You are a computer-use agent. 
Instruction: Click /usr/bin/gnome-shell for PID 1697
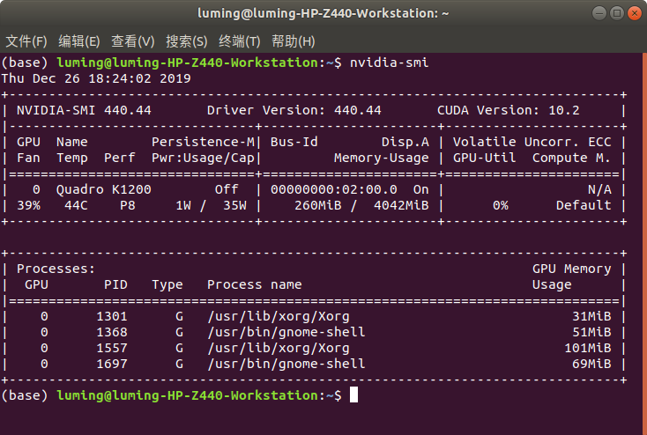tap(286, 364)
